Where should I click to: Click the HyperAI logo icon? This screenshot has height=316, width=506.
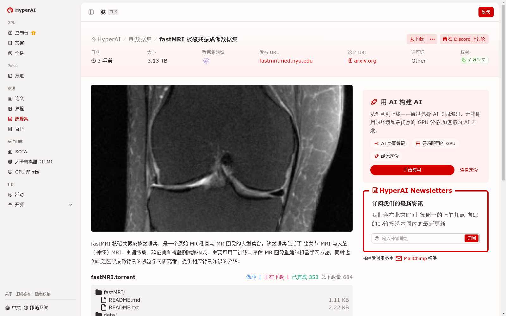10,10
